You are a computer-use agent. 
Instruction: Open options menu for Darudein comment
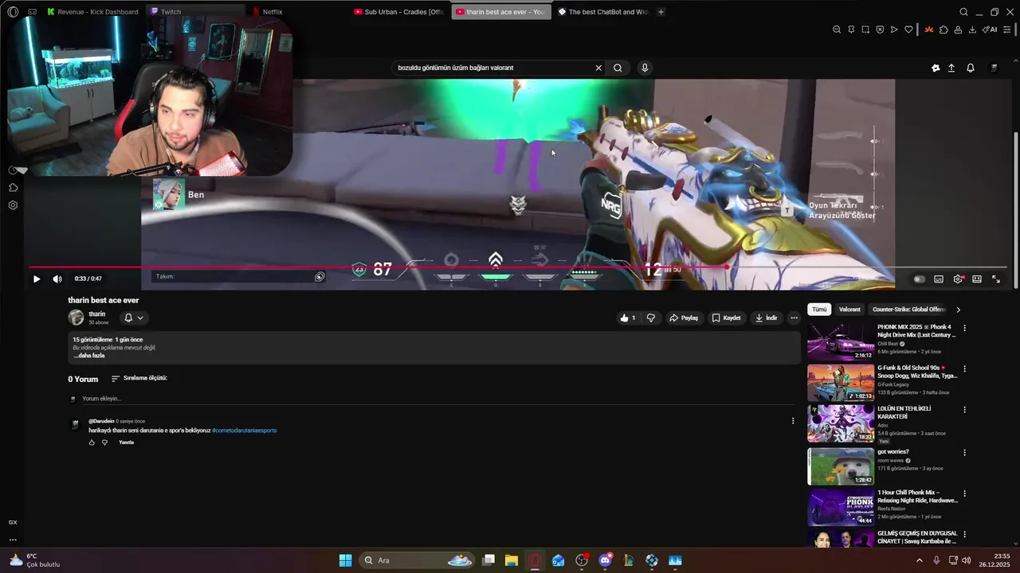coord(792,421)
